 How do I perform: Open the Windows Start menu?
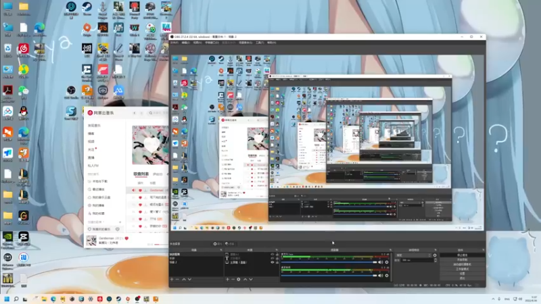click(x=7, y=299)
